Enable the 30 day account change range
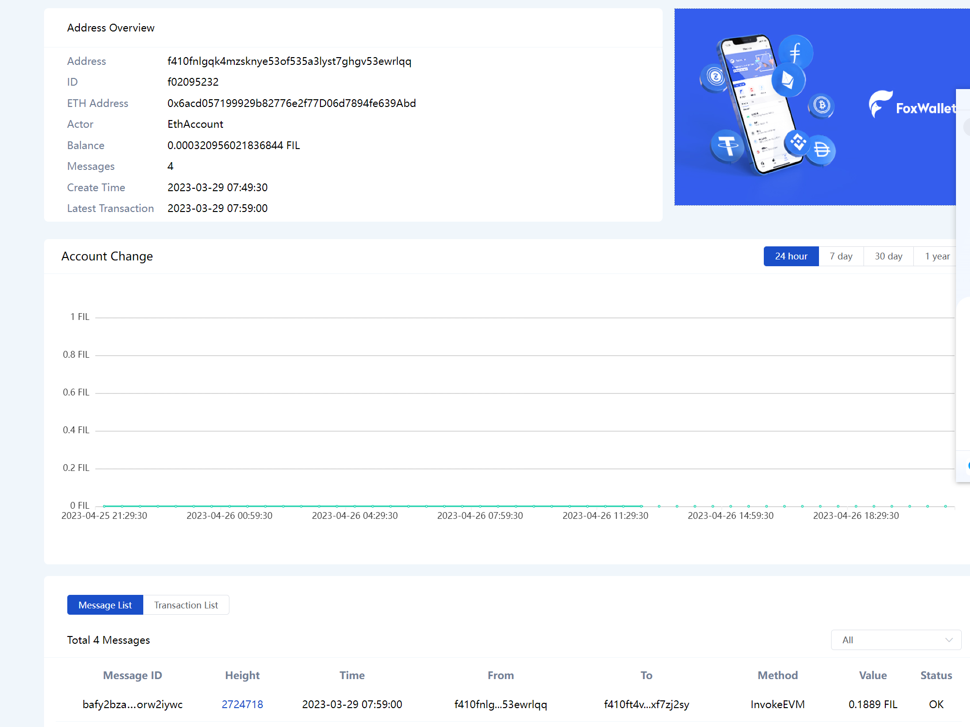 click(888, 256)
